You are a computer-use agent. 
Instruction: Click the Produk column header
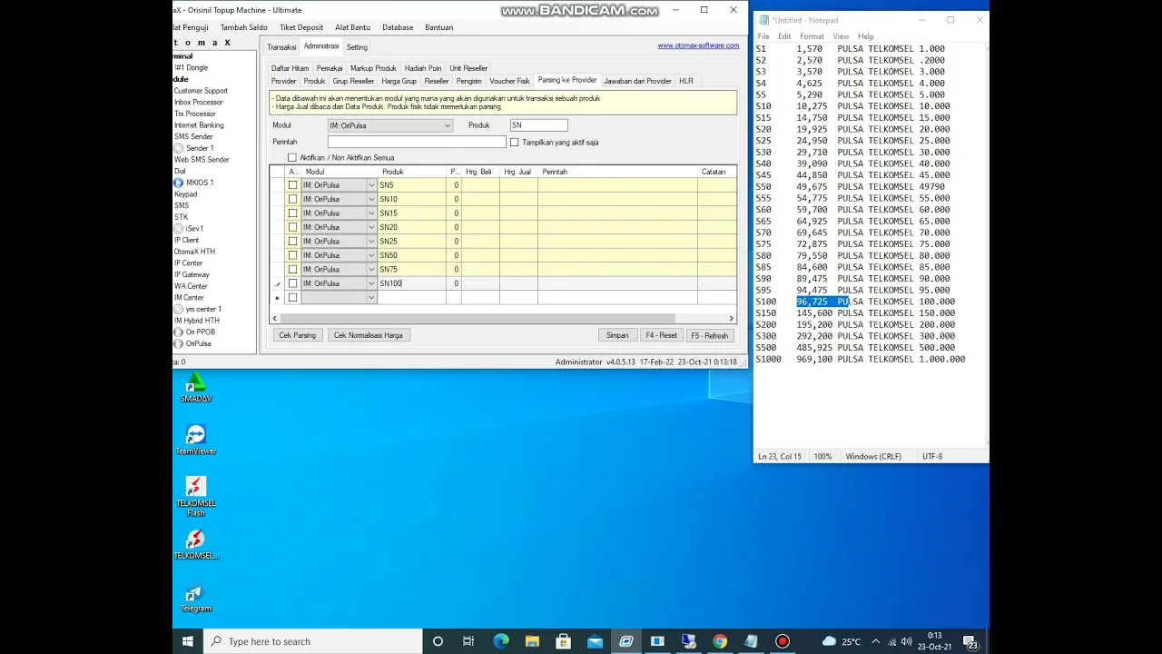click(413, 172)
